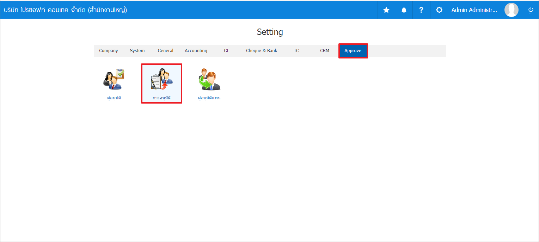
Task: Open help question mark icon
Action: (x=421, y=10)
